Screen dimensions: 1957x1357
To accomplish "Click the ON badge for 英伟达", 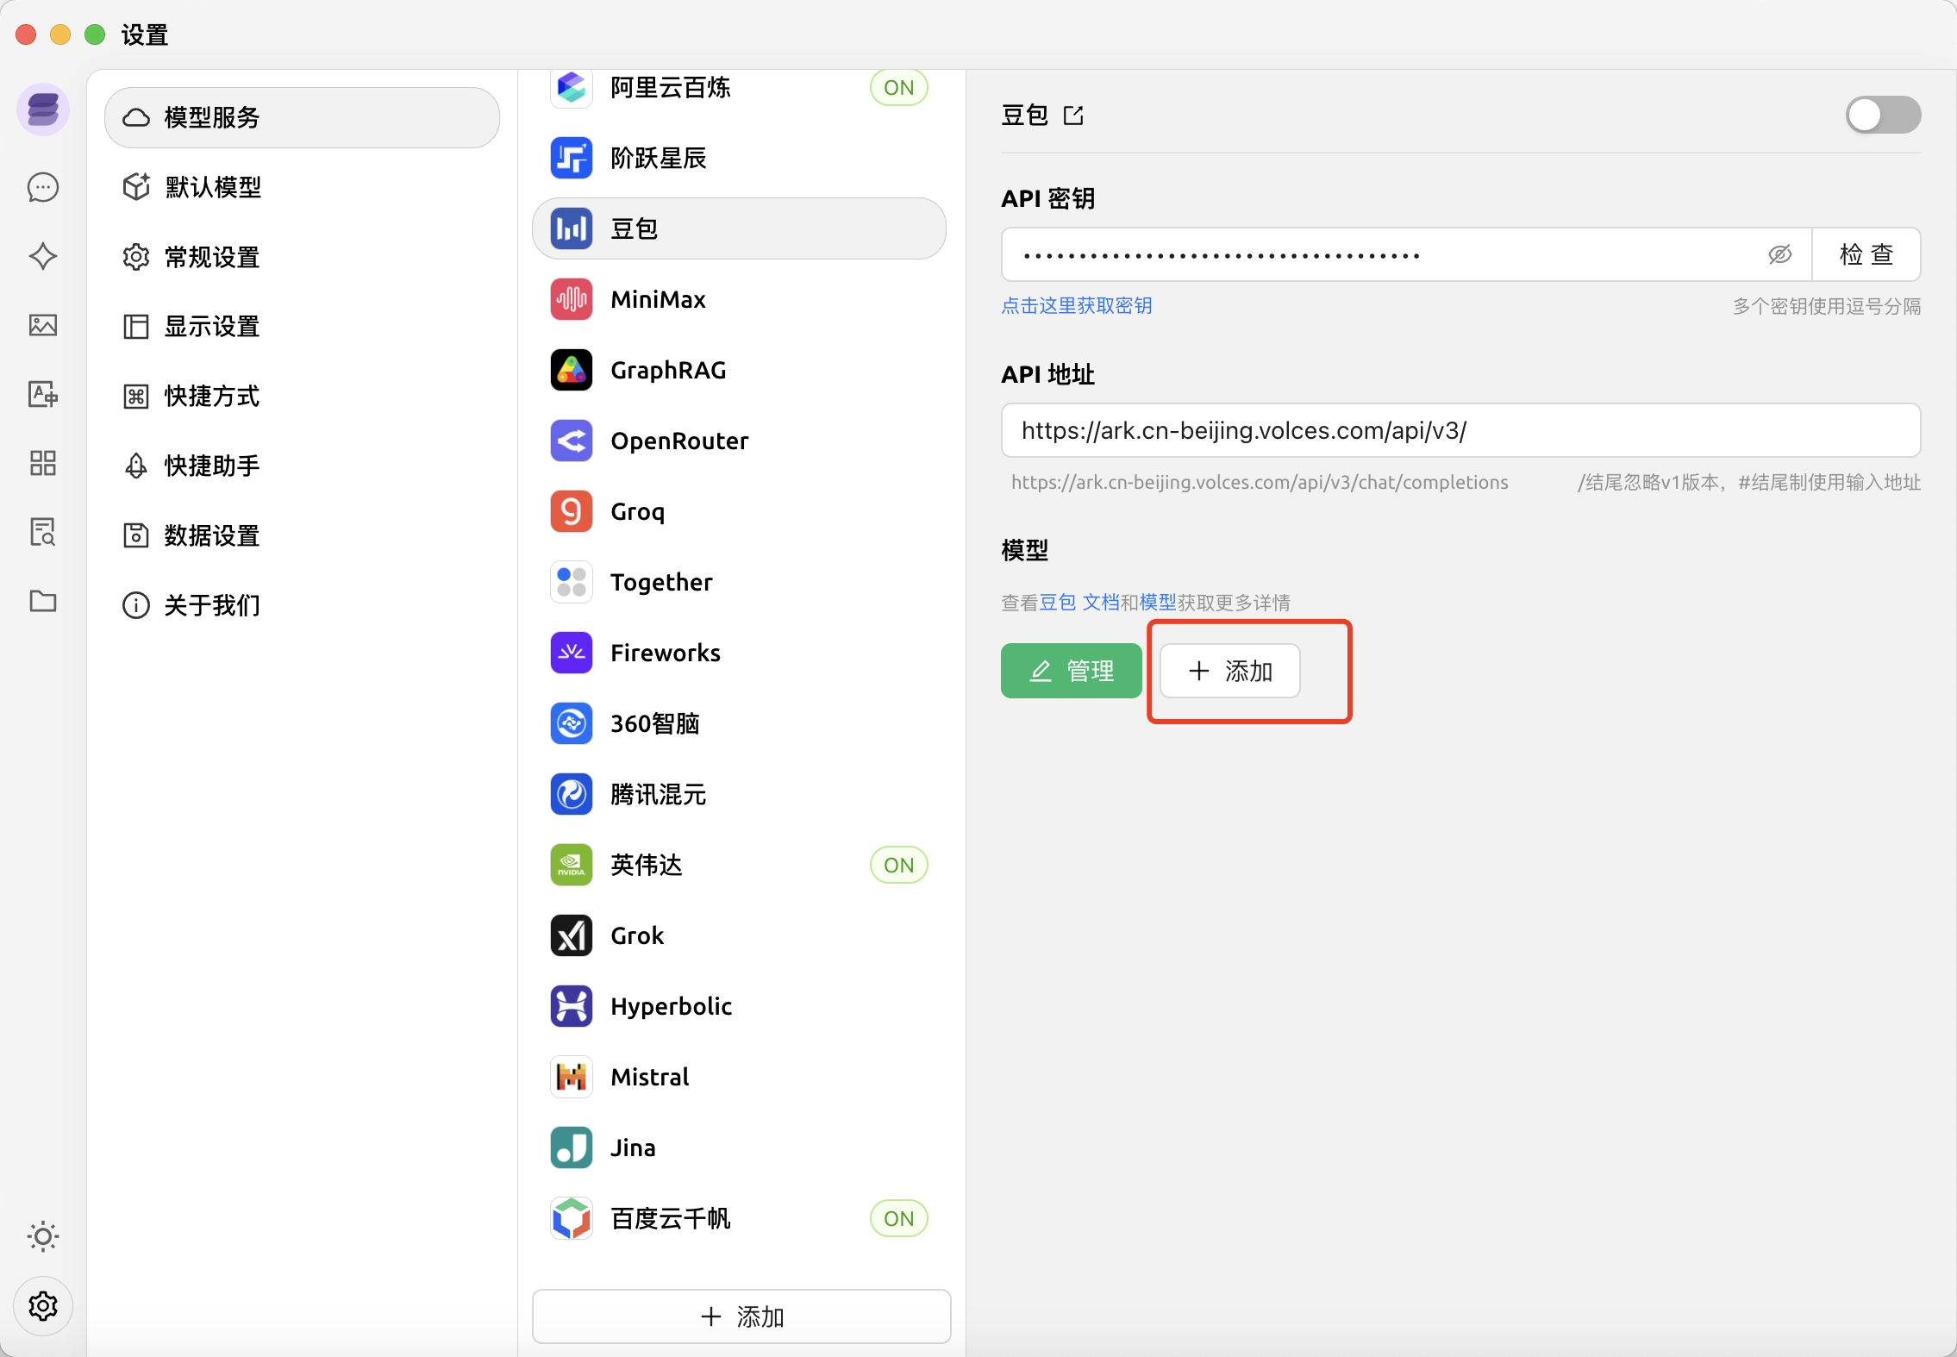I will click(898, 865).
